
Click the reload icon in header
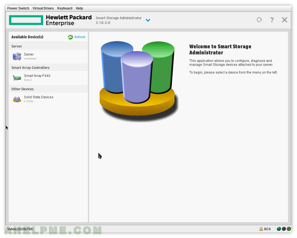point(259,20)
